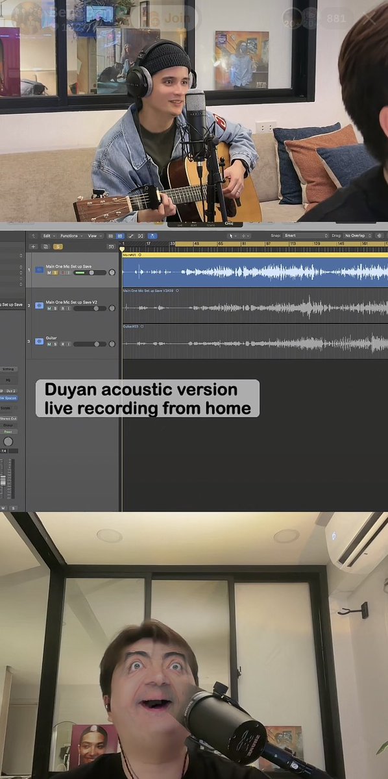
Task: Select the Guitar audio region
Action: coord(255,343)
